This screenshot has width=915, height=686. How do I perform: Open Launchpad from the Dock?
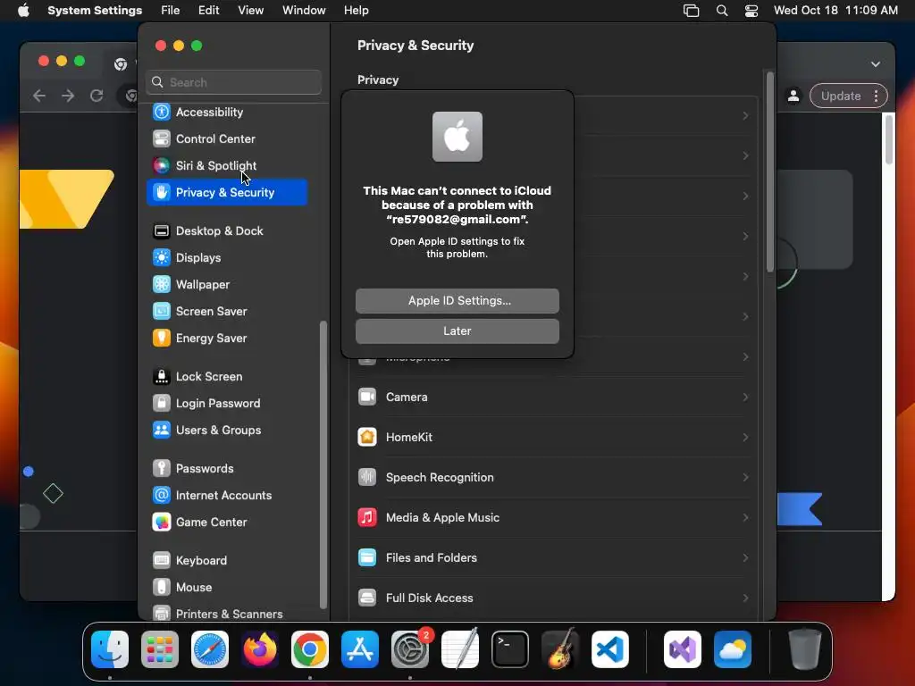pyautogui.click(x=160, y=649)
